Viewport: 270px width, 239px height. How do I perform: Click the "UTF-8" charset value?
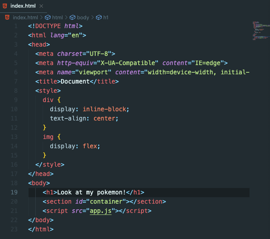[99, 54]
